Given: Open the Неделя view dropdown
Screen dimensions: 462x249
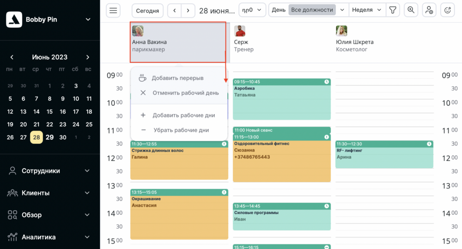Looking at the screenshot, I should click(x=367, y=10).
